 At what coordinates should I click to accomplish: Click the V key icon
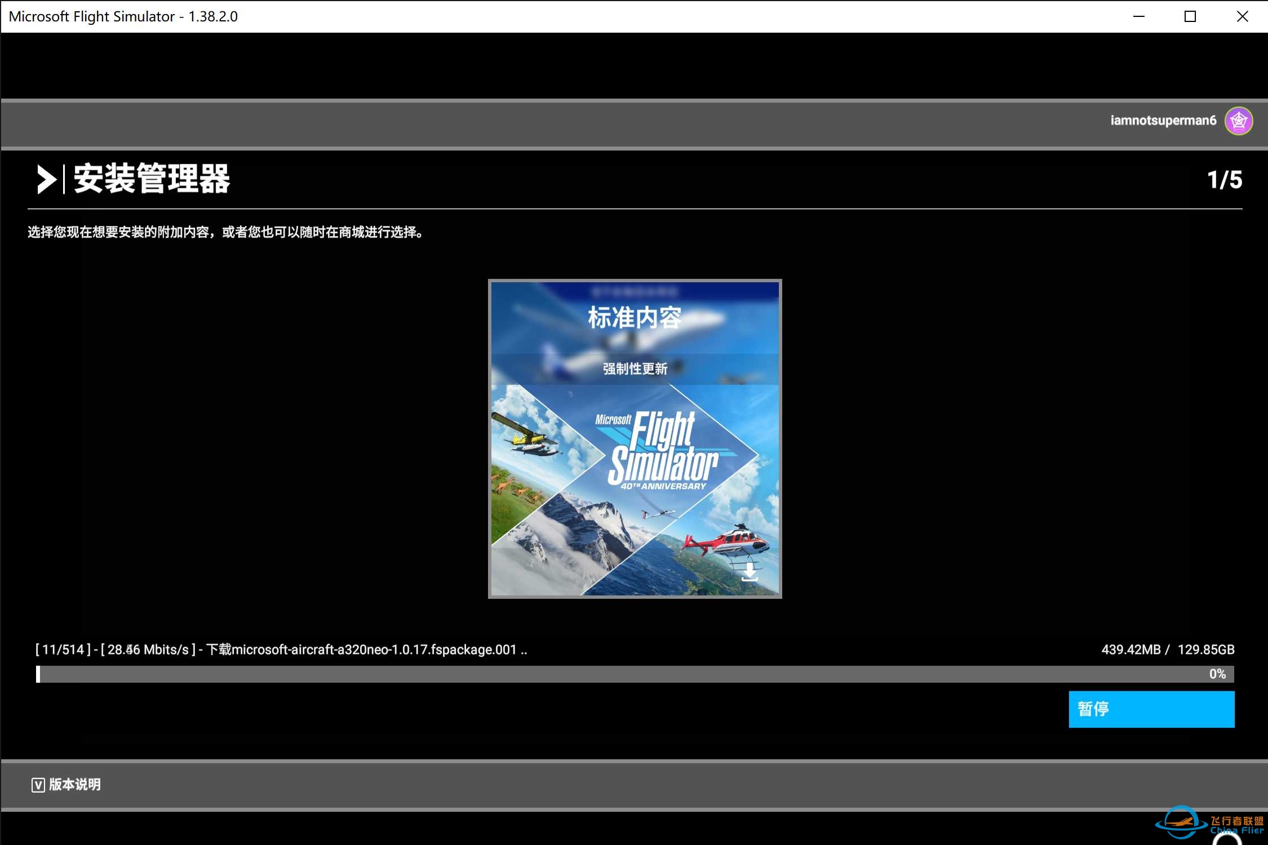[38, 785]
